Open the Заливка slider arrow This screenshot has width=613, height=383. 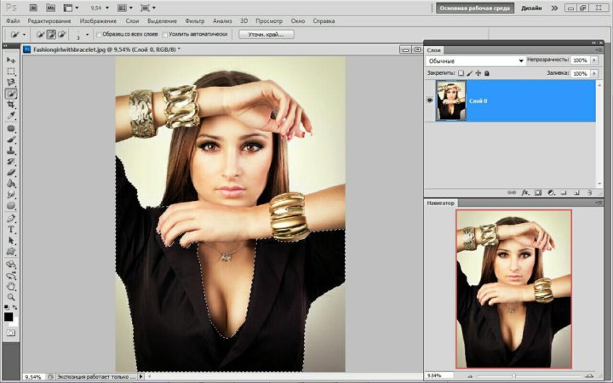coord(594,73)
